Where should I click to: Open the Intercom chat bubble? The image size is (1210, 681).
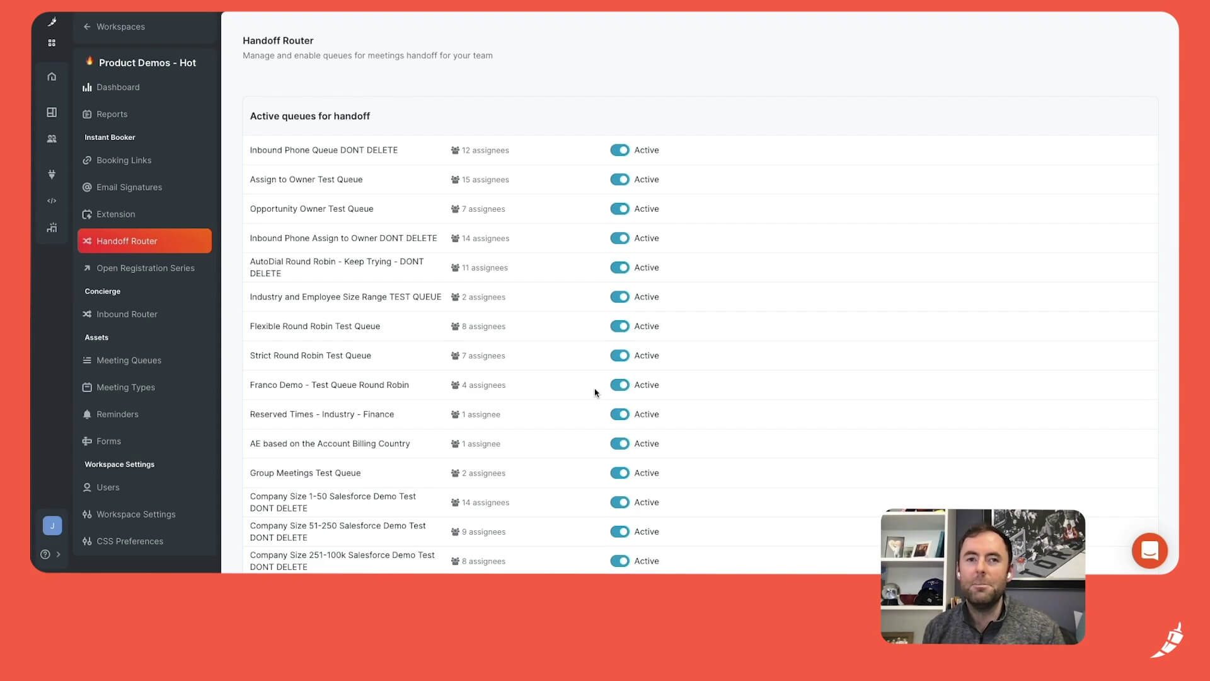[1149, 550]
